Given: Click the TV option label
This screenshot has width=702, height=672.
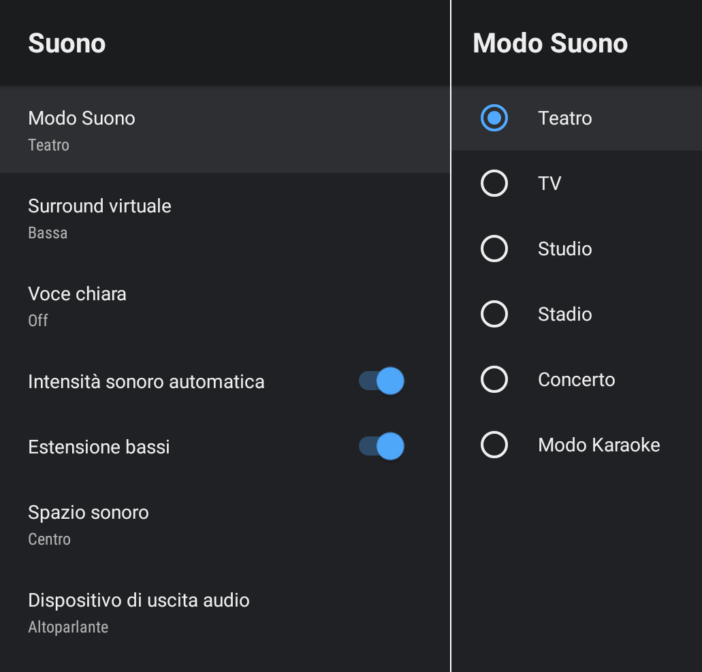Looking at the screenshot, I should (549, 184).
